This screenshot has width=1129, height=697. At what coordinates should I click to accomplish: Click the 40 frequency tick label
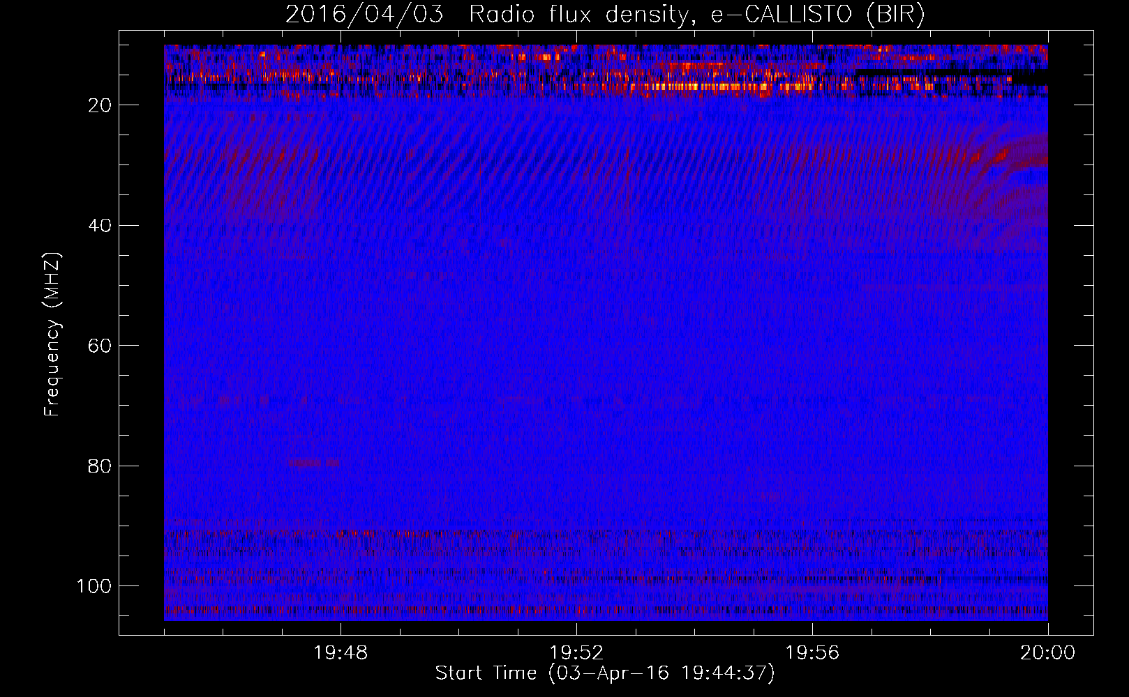click(100, 226)
